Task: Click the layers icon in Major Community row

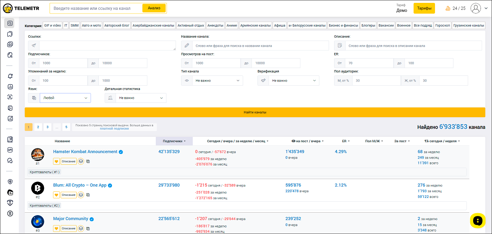Action: (x=81, y=229)
